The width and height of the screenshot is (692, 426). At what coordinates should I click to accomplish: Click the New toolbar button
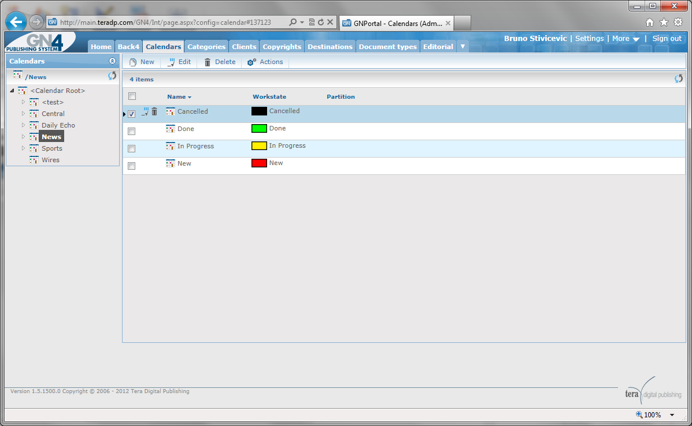(142, 62)
